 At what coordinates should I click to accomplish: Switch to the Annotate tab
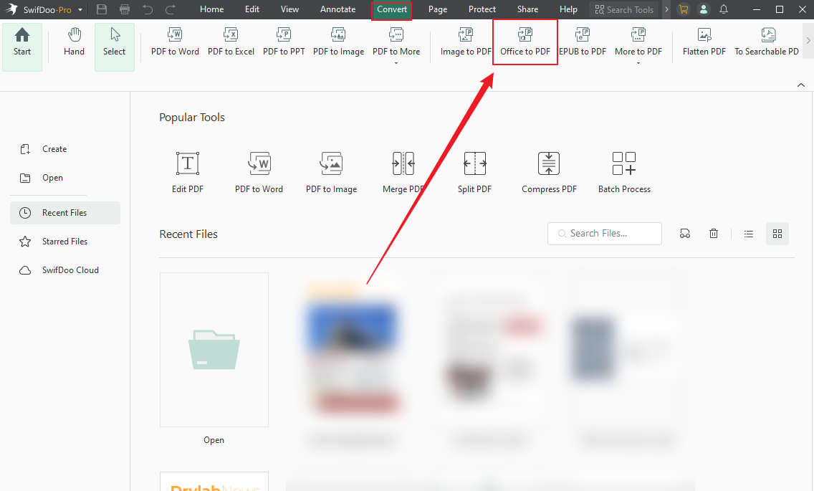(x=337, y=9)
